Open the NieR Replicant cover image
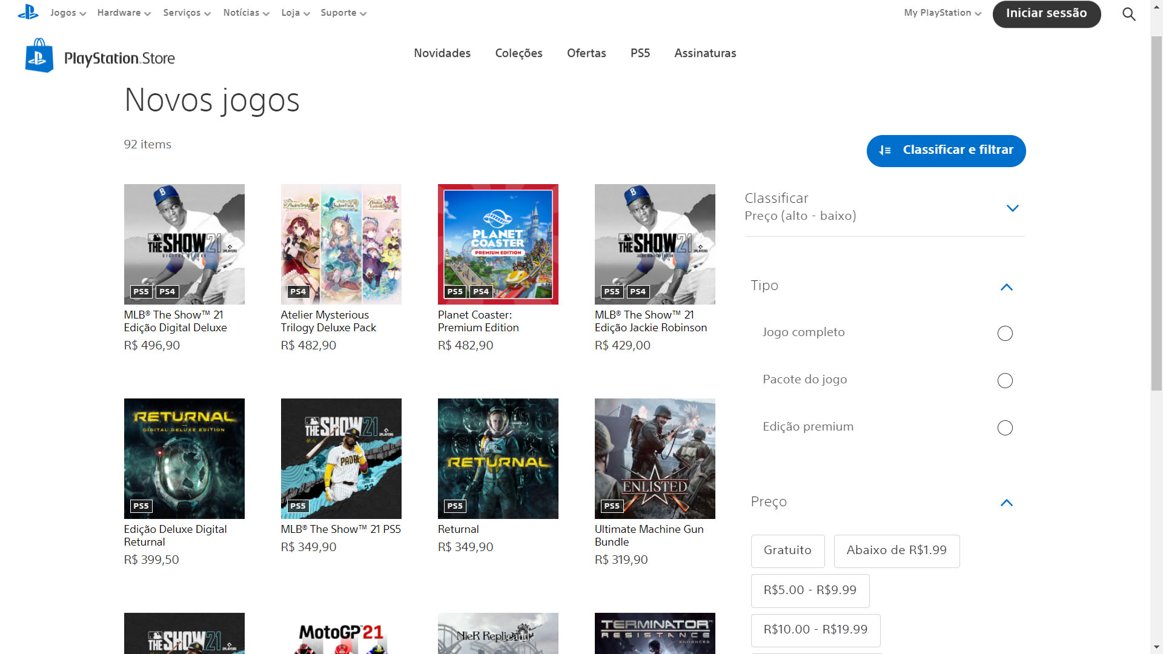 [498, 633]
